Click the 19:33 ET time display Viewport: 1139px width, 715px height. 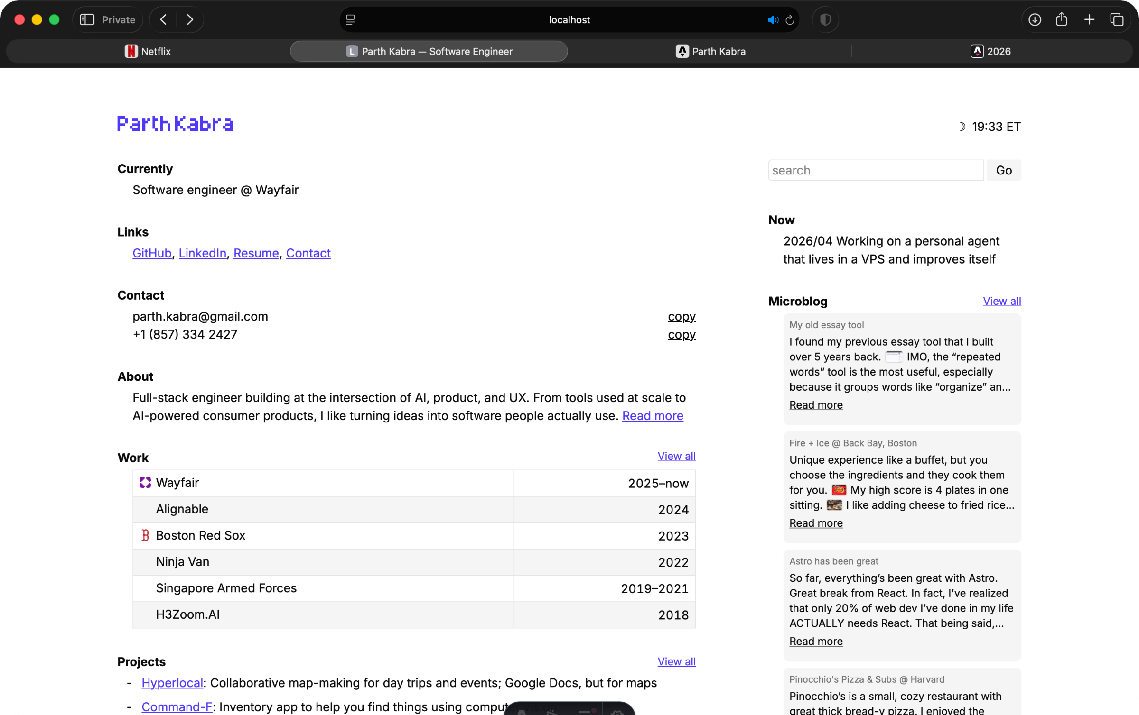click(x=997, y=127)
